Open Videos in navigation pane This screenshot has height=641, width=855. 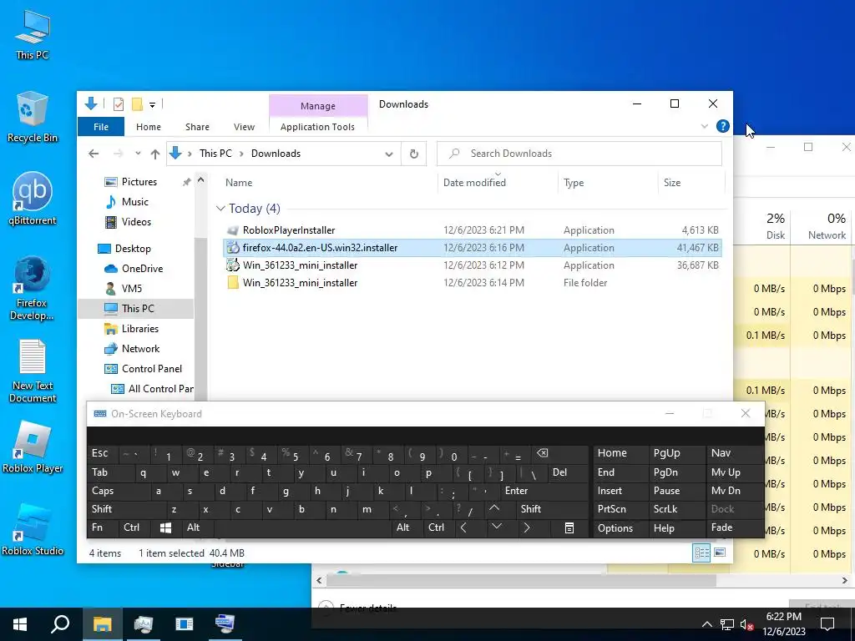pos(136,222)
